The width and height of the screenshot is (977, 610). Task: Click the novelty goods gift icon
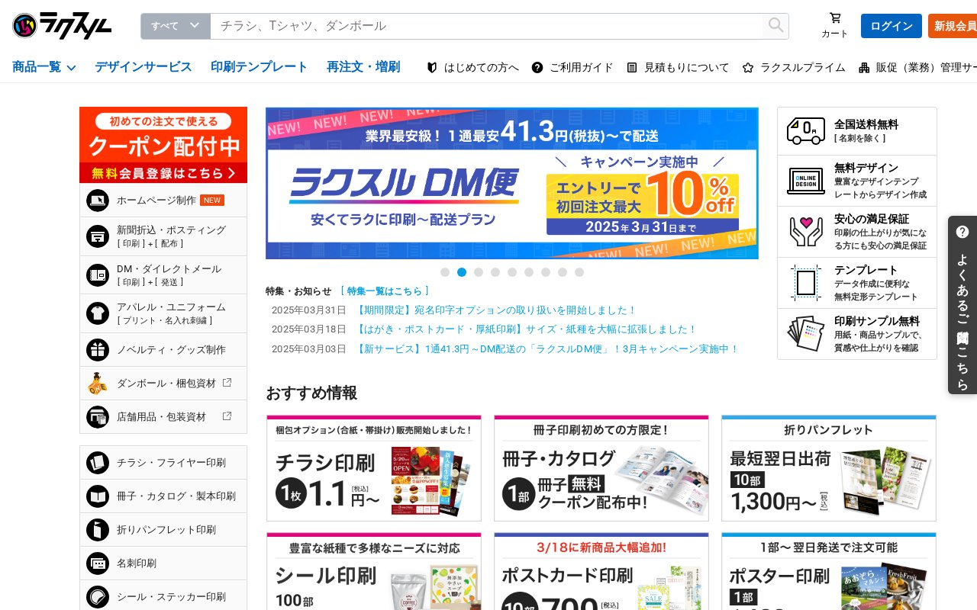(x=98, y=350)
